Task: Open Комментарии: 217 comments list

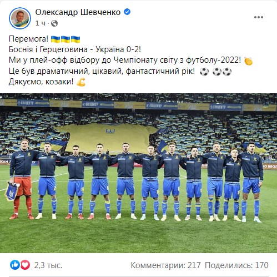Action: (165, 265)
